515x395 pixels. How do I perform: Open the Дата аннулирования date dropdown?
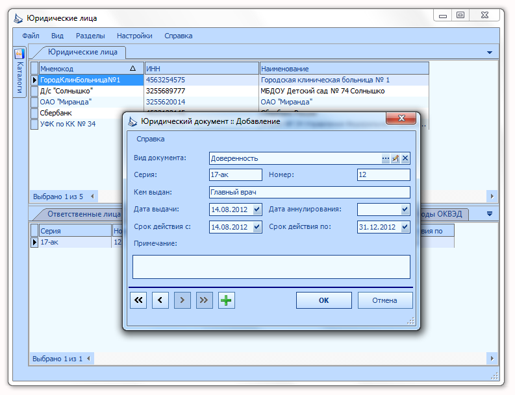click(x=405, y=209)
